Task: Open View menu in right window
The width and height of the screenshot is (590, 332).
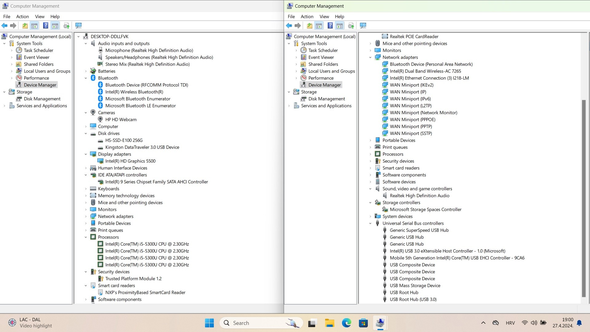Action: [x=324, y=17]
